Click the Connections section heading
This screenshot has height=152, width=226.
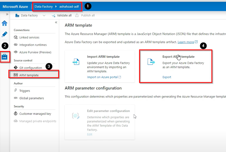(22, 30)
